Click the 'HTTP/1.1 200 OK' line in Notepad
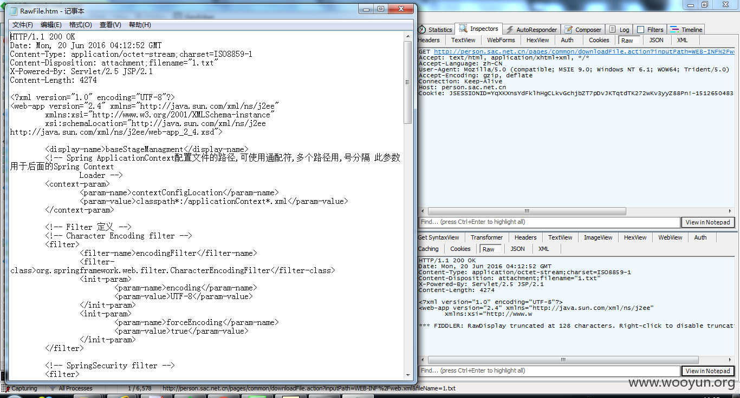 42,37
